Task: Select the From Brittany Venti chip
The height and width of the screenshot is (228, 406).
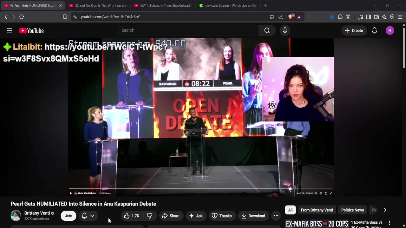Action: click(x=317, y=210)
